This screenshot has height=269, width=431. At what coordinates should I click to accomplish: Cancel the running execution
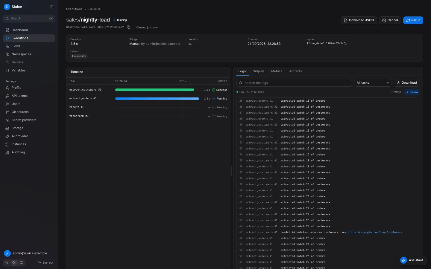390,20
